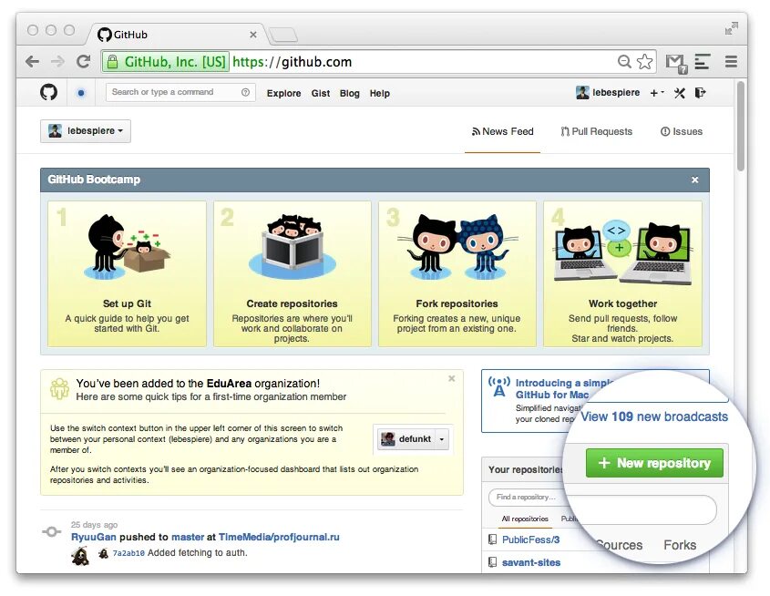This screenshot has width=770, height=596.
Task: Click RyuuGan's avatar by the commit
Action: point(80,555)
